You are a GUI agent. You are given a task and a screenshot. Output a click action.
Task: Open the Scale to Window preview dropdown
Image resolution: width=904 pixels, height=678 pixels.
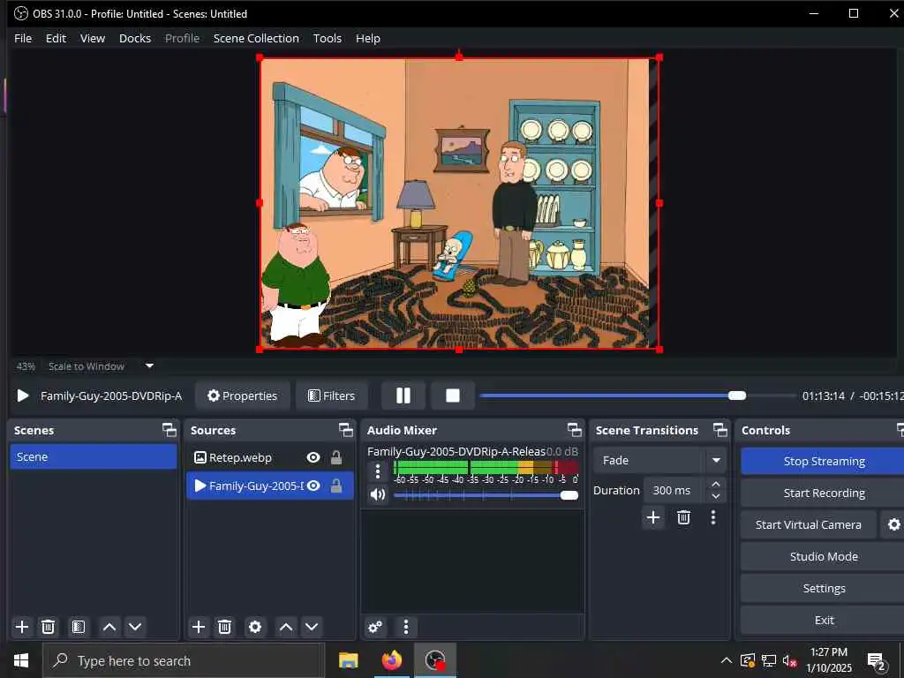(x=149, y=365)
